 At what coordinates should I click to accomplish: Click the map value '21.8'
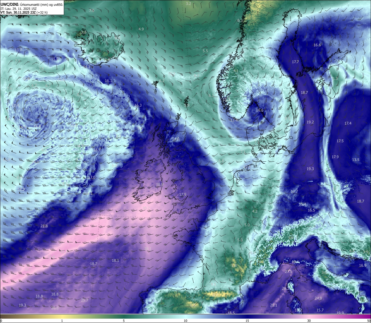tap(44, 226)
